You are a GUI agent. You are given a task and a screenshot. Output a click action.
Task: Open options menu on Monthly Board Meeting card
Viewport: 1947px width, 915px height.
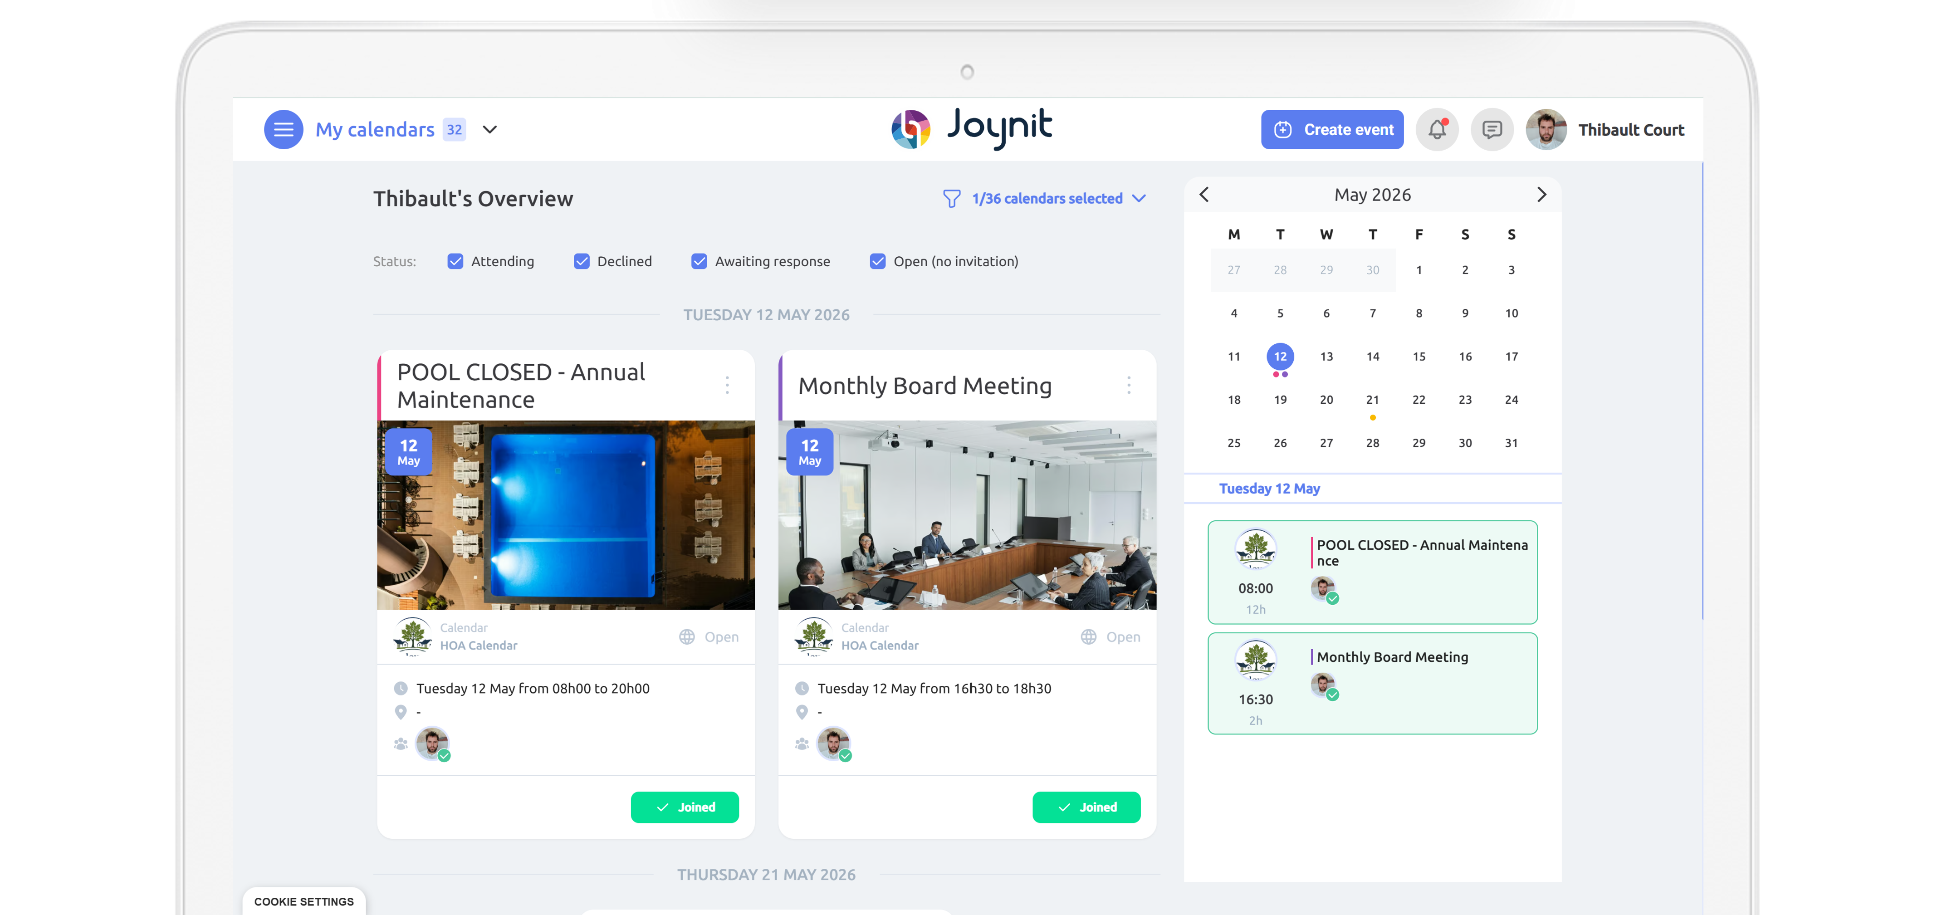click(x=1129, y=385)
